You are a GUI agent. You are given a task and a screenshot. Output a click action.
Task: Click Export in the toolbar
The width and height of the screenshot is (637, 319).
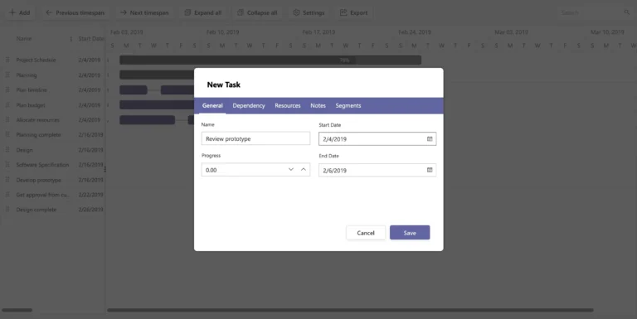tap(354, 12)
